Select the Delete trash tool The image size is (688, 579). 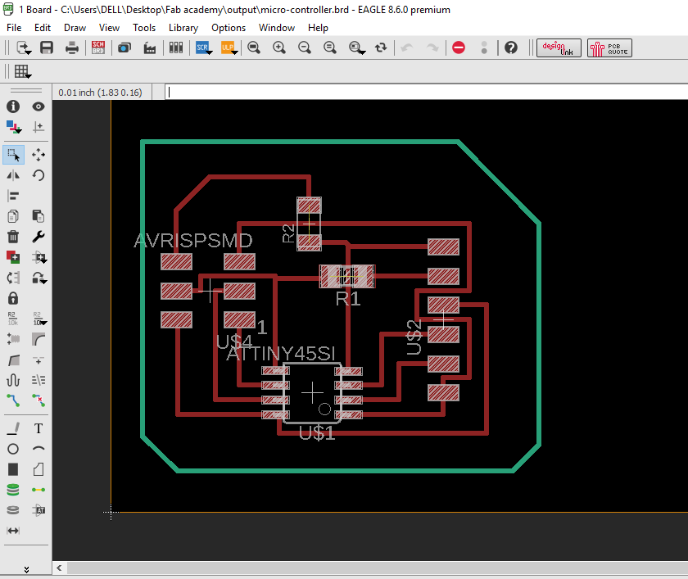pos(13,237)
